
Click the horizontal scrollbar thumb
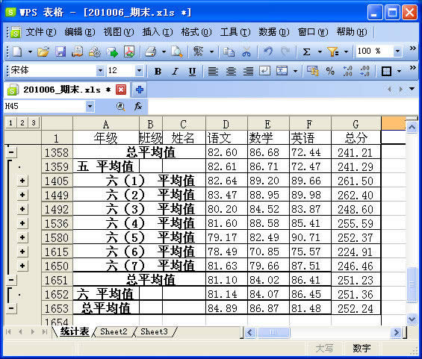pos(273,333)
